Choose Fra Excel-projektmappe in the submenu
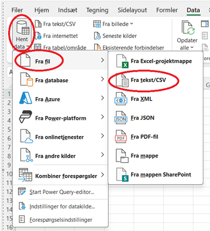 coord(161,61)
